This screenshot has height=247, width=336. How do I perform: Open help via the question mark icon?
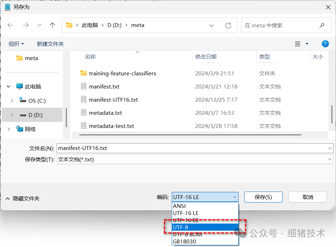[325, 43]
